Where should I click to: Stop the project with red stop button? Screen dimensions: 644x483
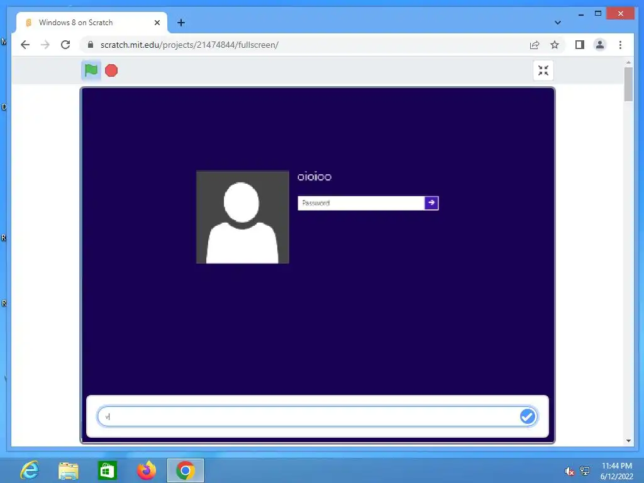point(111,70)
